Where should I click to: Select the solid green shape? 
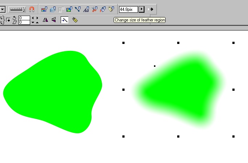[x=53, y=92]
